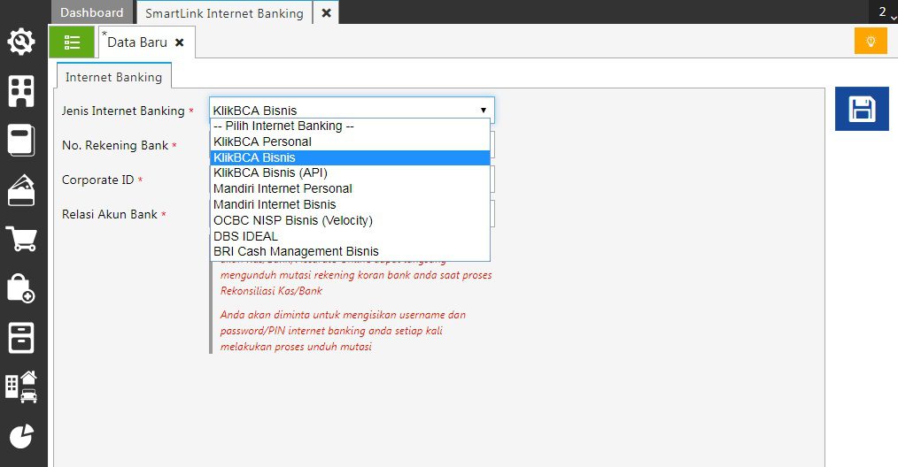Image resolution: width=898 pixels, height=467 pixels.
Task: Choose Mandiri Internet Bisnis option
Action: point(275,204)
